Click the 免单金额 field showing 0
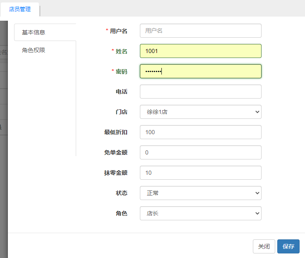The image size is (305, 258). [201, 152]
